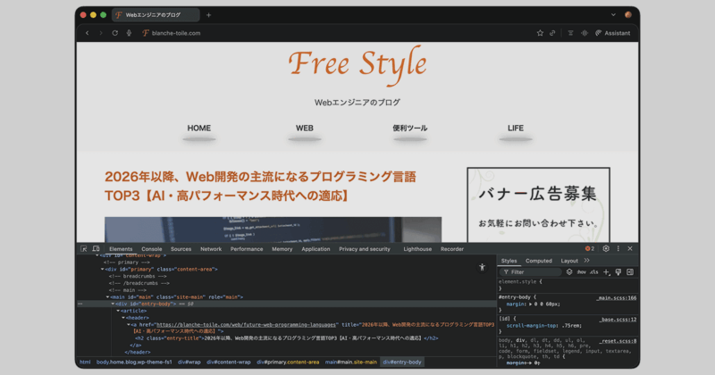
Task: Show more sidebar tabs with double chevron
Action: [x=587, y=261]
